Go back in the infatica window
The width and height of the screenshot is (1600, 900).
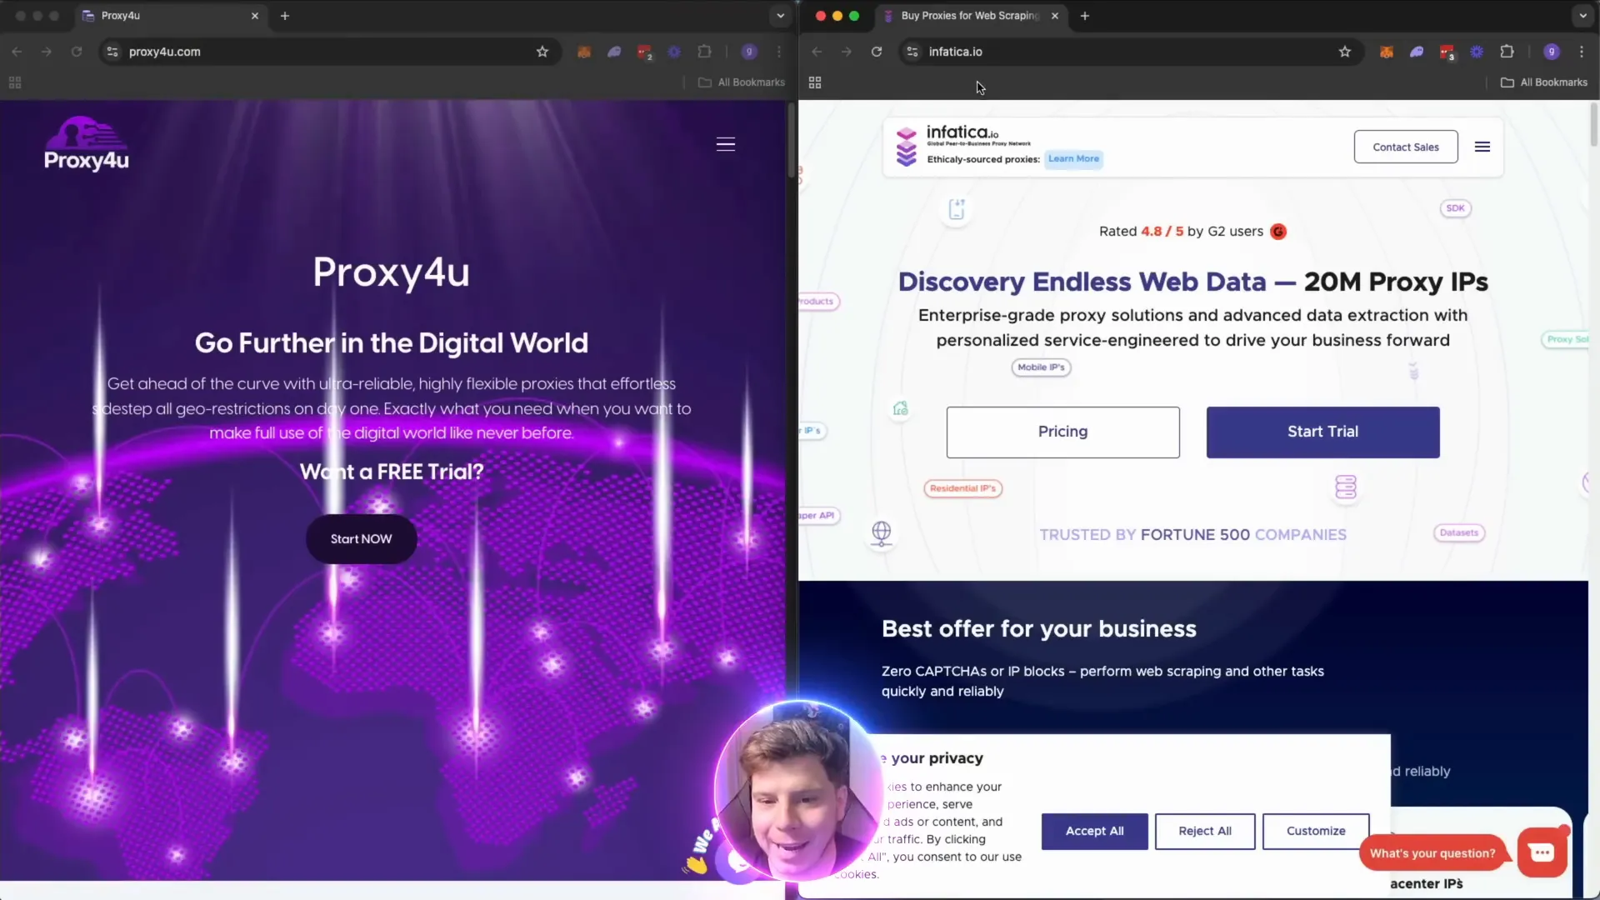click(x=817, y=52)
